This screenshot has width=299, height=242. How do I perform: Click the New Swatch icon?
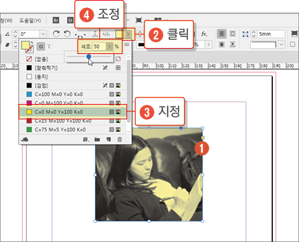108,139
